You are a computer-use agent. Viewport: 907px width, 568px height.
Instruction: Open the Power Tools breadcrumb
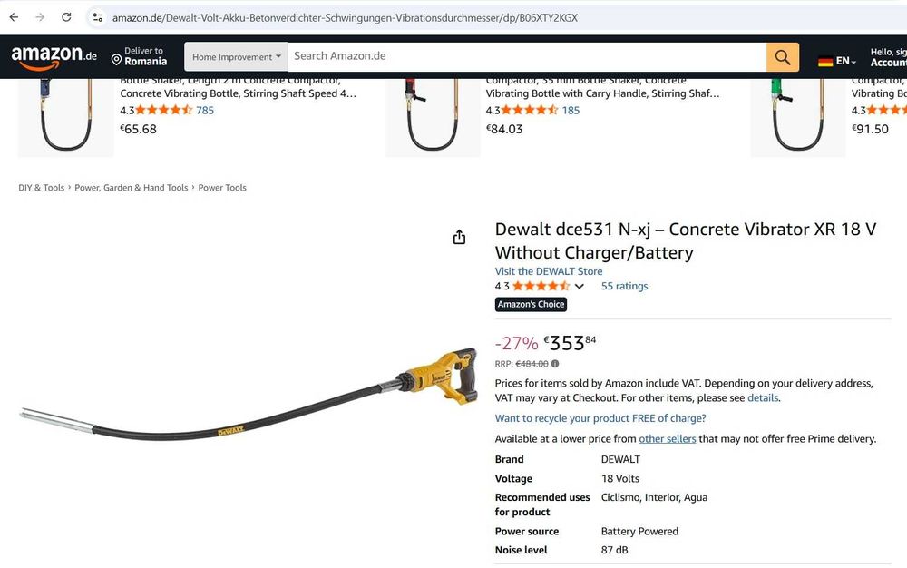tap(222, 188)
